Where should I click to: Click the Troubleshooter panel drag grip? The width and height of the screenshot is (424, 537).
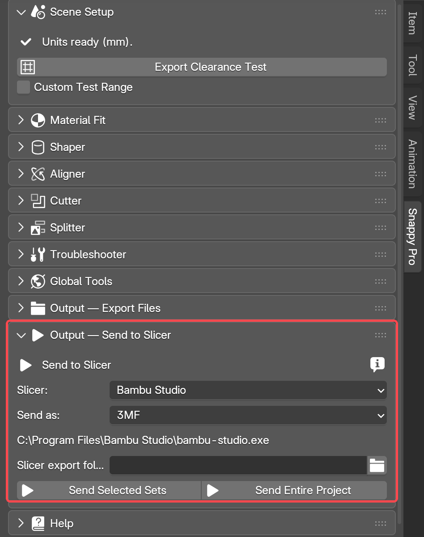381,255
